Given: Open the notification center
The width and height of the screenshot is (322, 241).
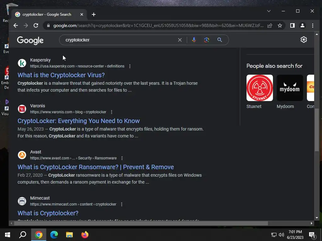Looking at the screenshot, I should (x=312, y=235).
